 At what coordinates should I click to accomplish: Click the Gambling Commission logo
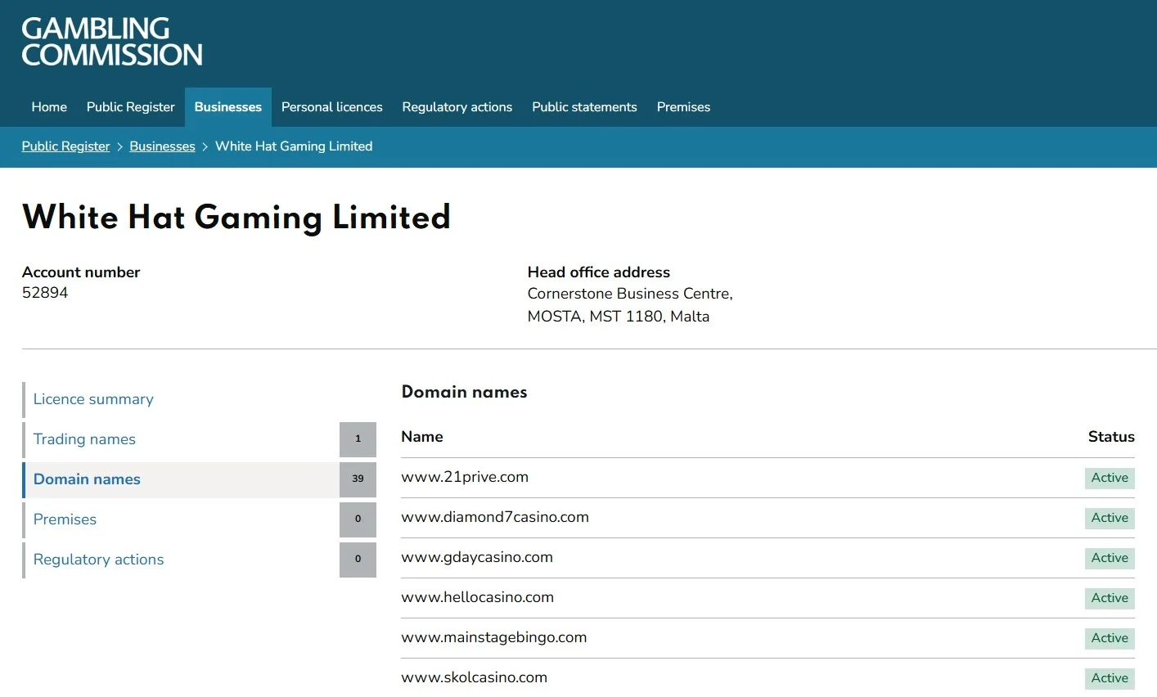[112, 42]
